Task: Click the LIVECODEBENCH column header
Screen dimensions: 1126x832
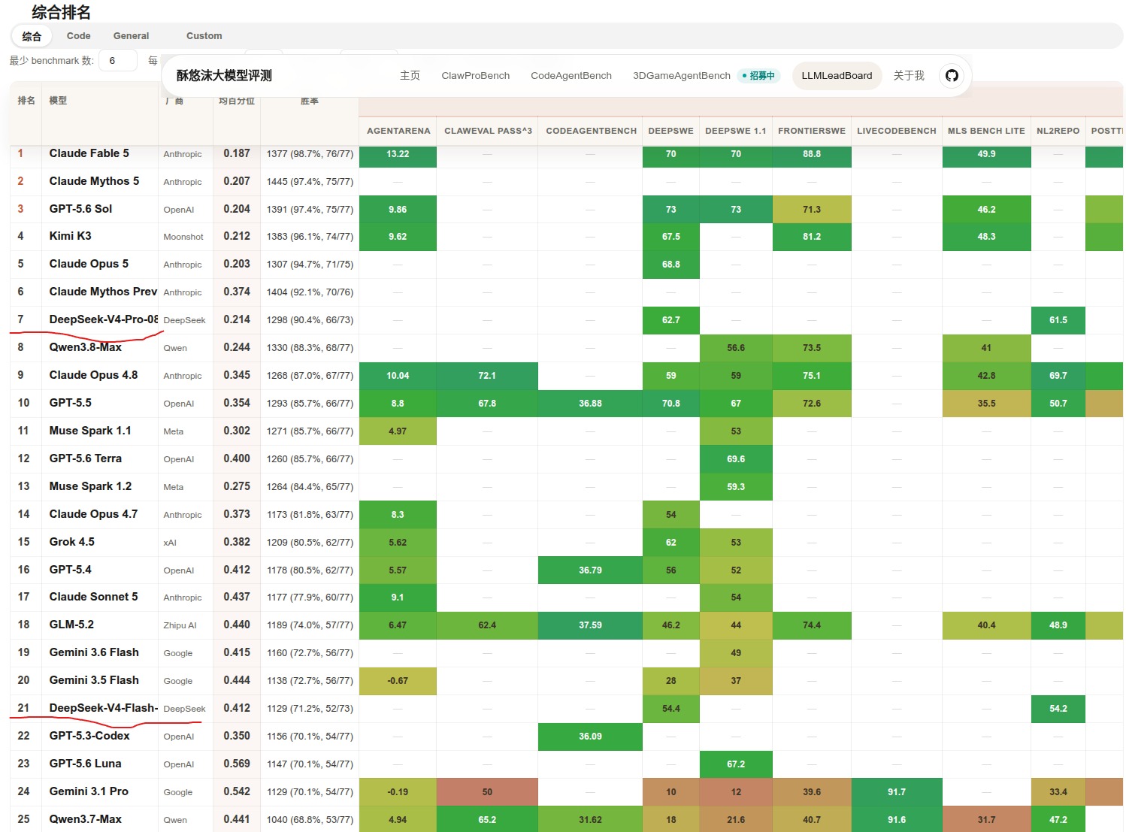Action: (897, 131)
